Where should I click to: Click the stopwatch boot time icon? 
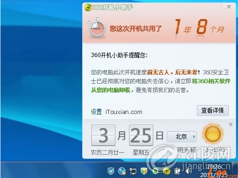(97, 28)
